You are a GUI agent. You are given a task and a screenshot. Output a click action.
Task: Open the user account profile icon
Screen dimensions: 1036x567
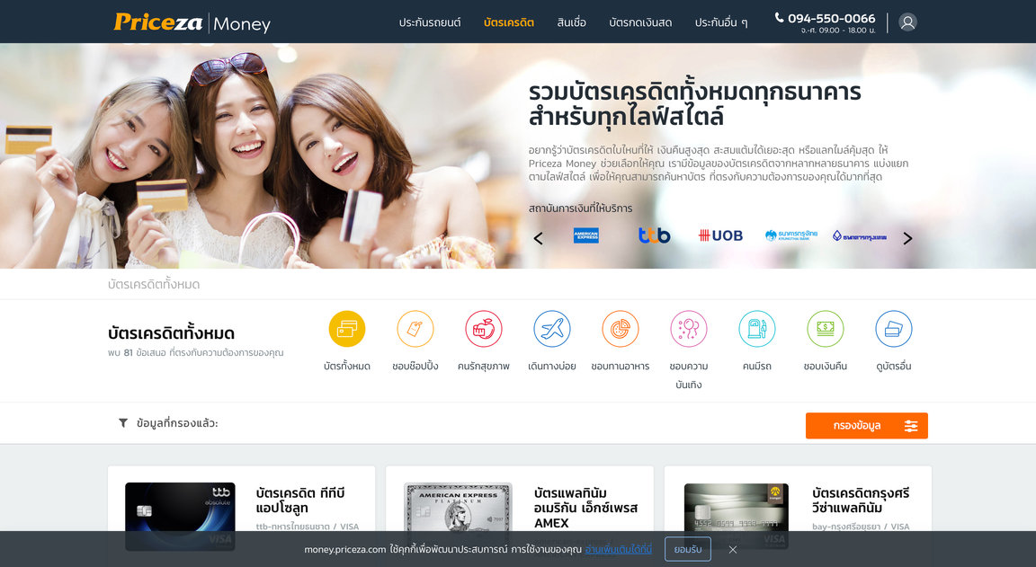pyautogui.click(x=907, y=22)
